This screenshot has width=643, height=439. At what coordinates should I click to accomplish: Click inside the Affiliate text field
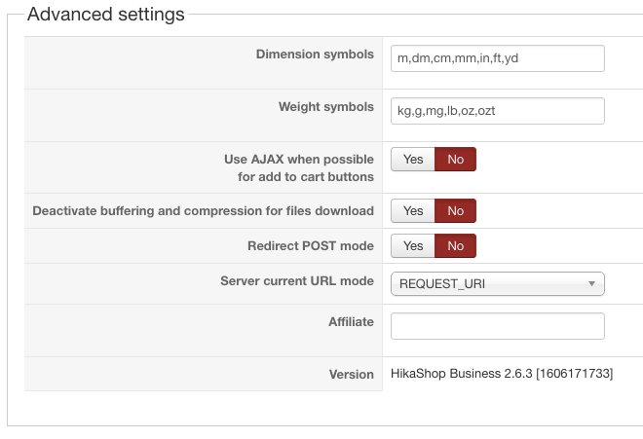point(497,326)
